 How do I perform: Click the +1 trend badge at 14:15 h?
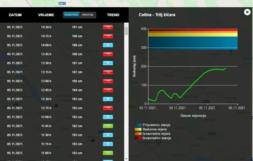(x=108, y=36)
